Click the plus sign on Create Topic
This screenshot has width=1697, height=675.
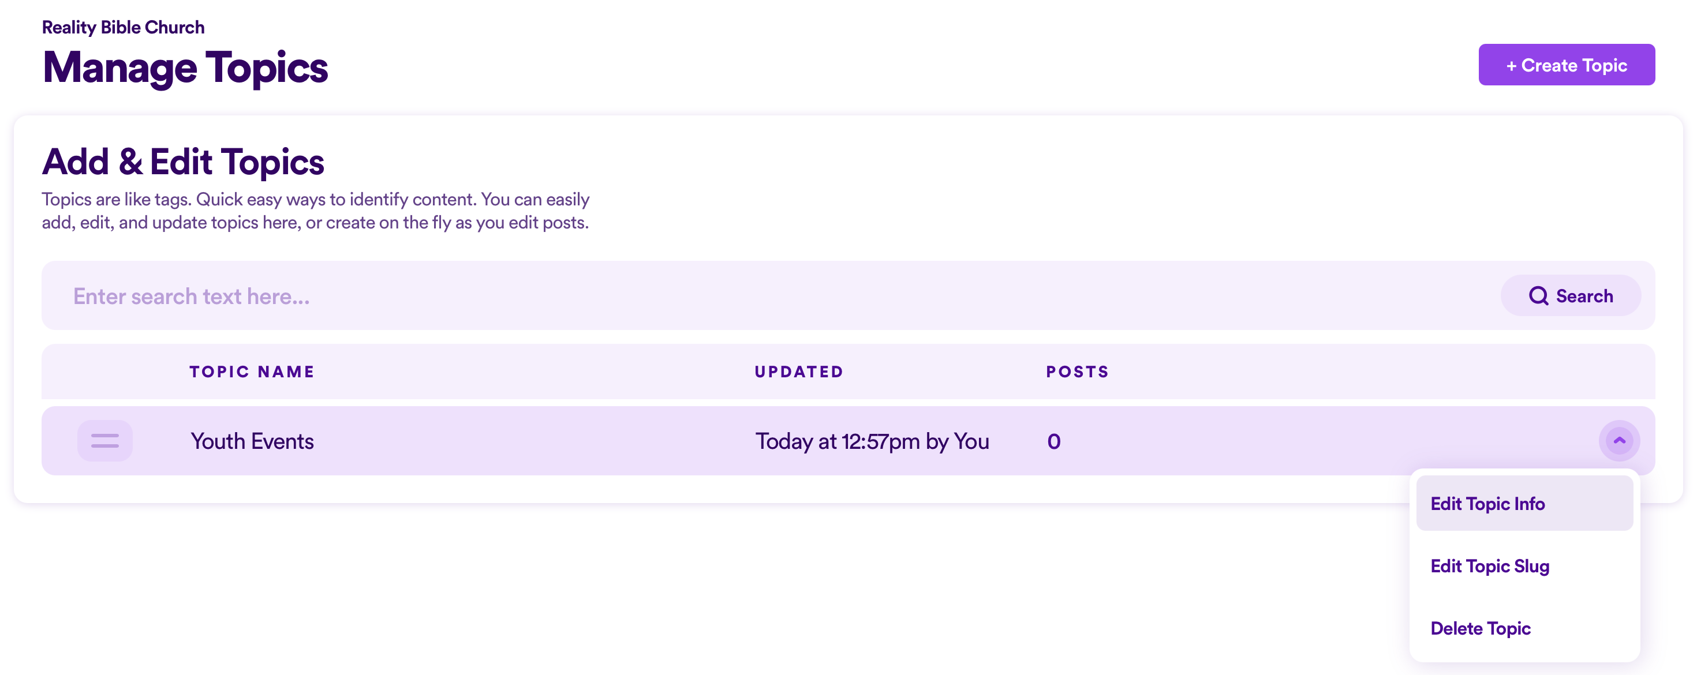point(1511,65)
